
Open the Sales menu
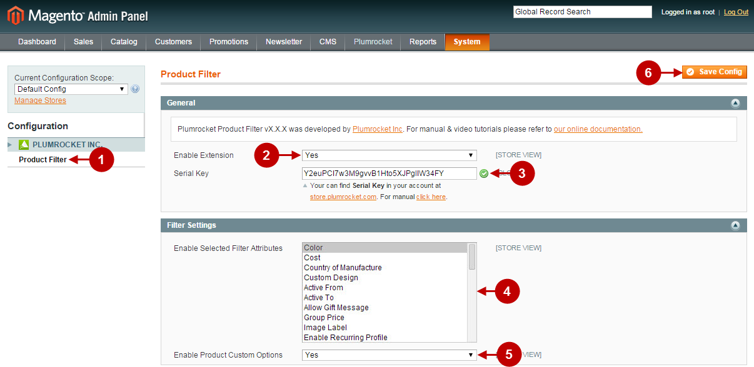83,42
